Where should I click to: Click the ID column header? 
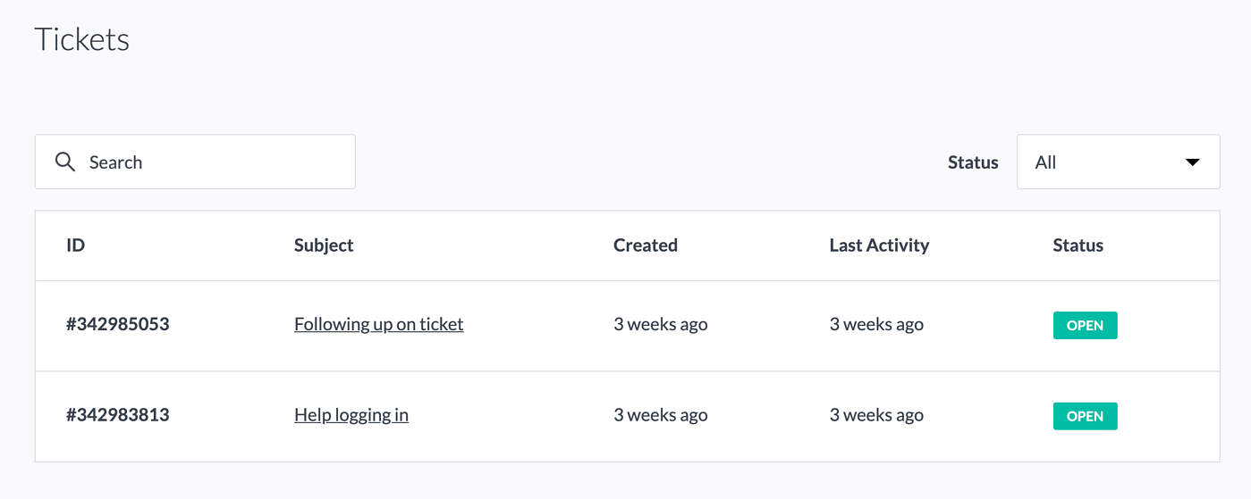76,245
